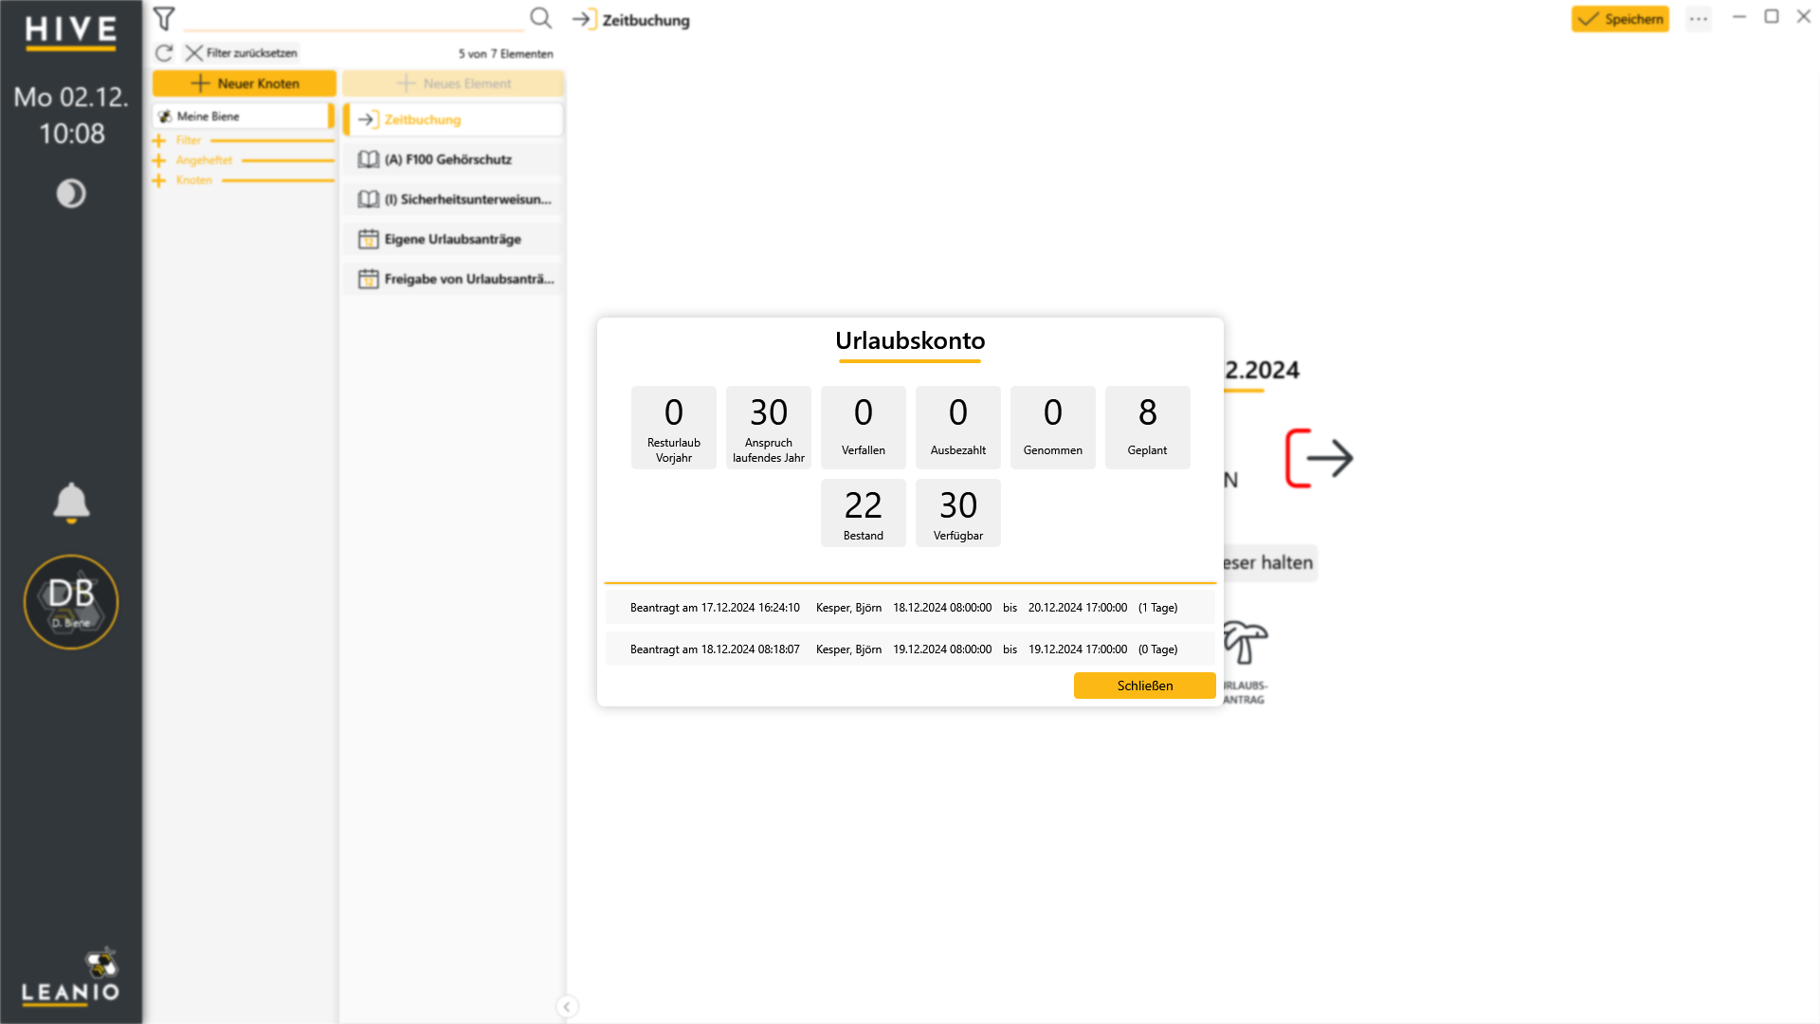Expand the Angeheftet section
This screenshot has width=1820, height=1024.
(x=158, y=160)
